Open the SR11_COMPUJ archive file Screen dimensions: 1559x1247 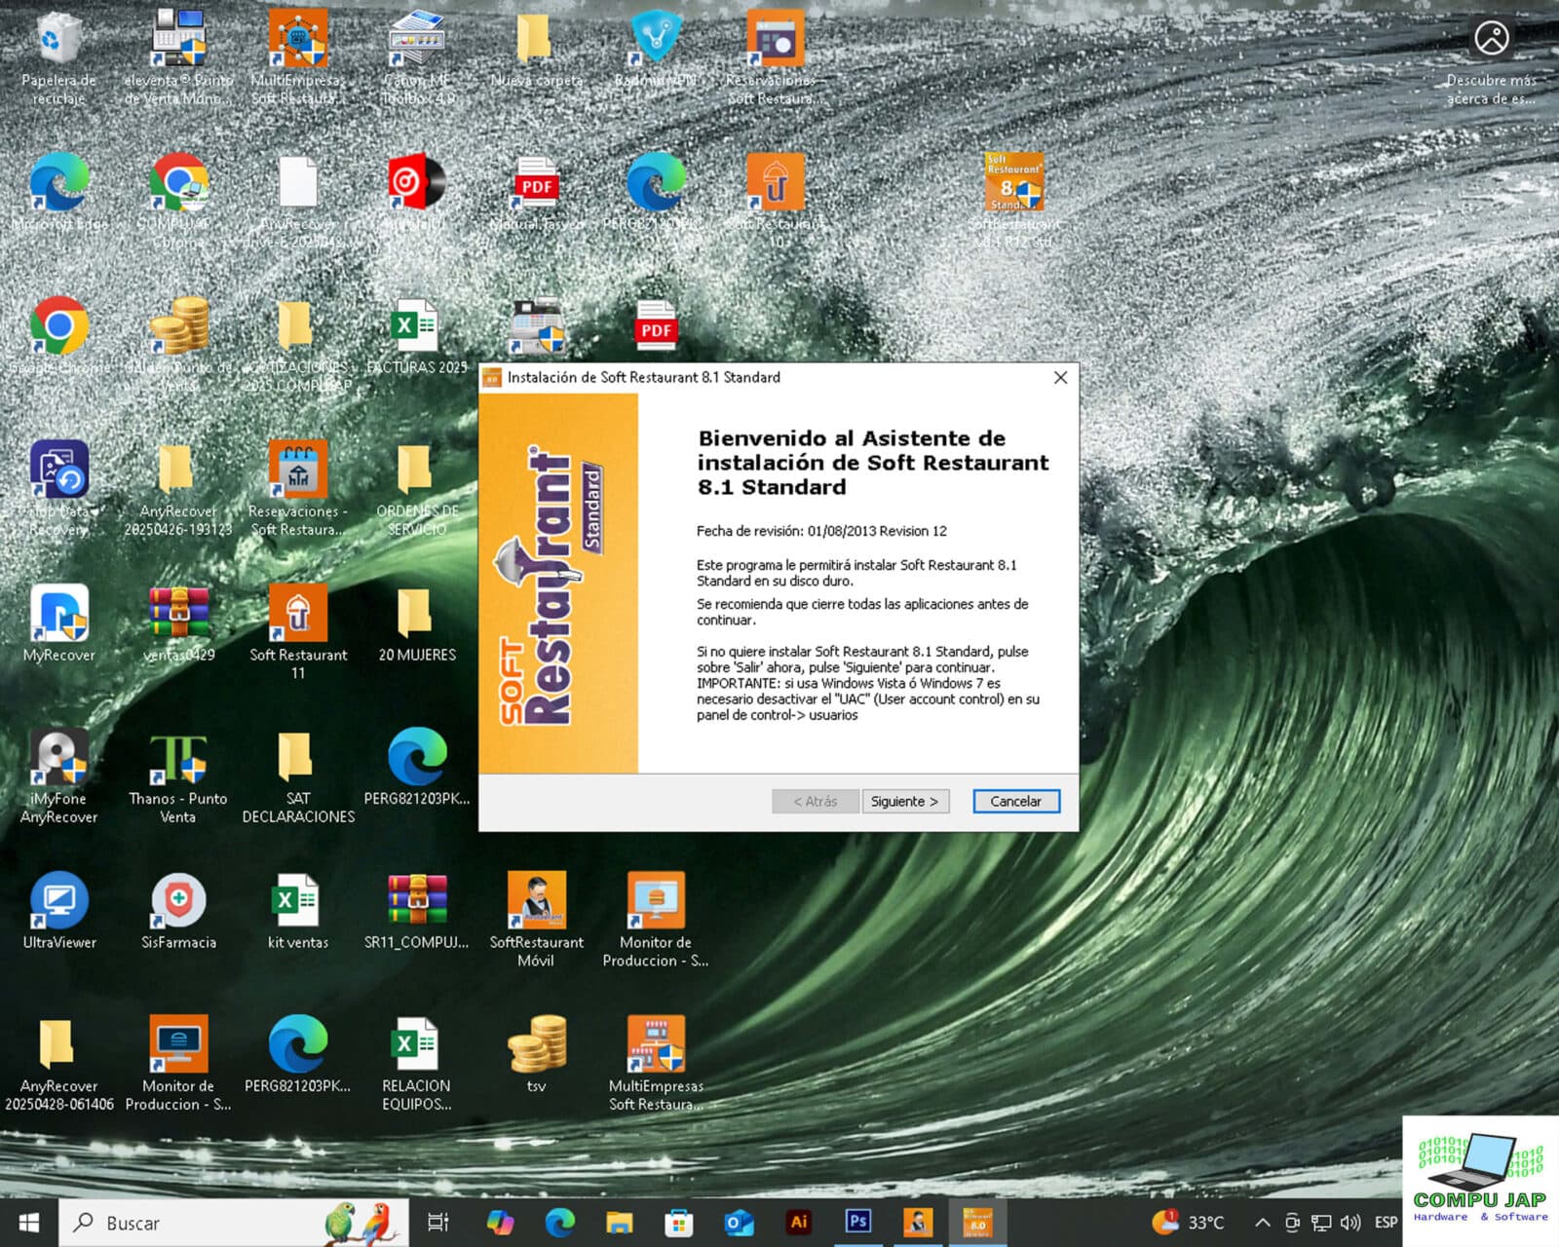pos(417,902)
